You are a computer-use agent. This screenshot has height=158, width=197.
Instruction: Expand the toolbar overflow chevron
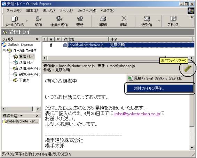(192, 17)
